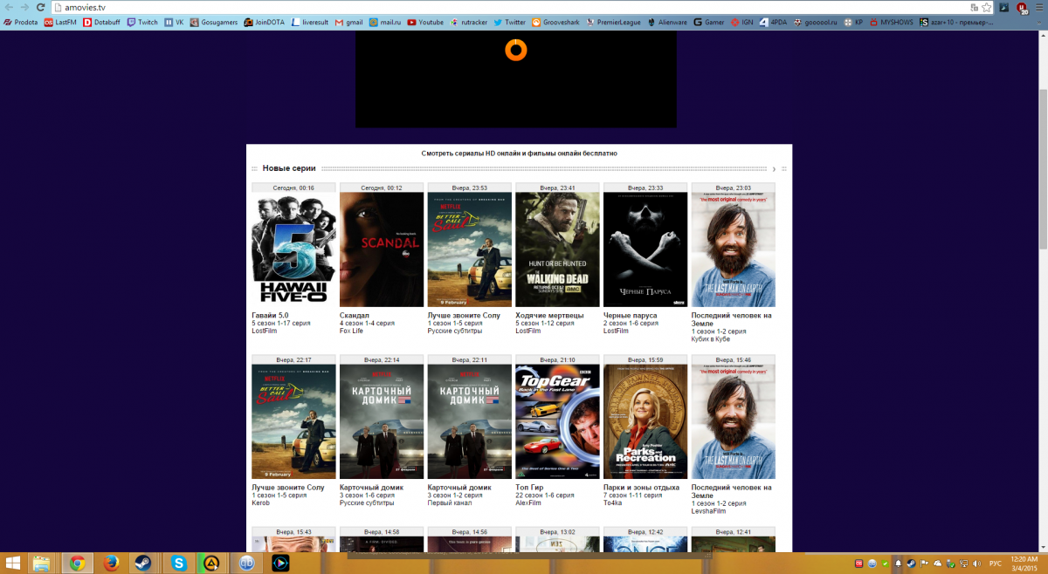Image resolution: width=1048 pixels, height=574 pixels.
Task: Open the LastFM bookmark
Action: (x=60, y=22)
